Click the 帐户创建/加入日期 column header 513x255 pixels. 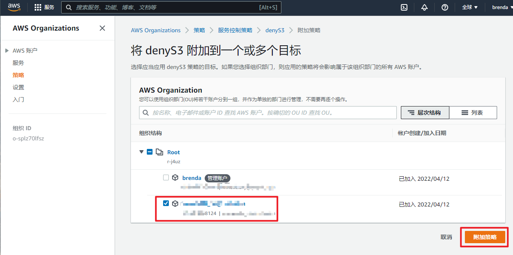click(x=422, y=133)
